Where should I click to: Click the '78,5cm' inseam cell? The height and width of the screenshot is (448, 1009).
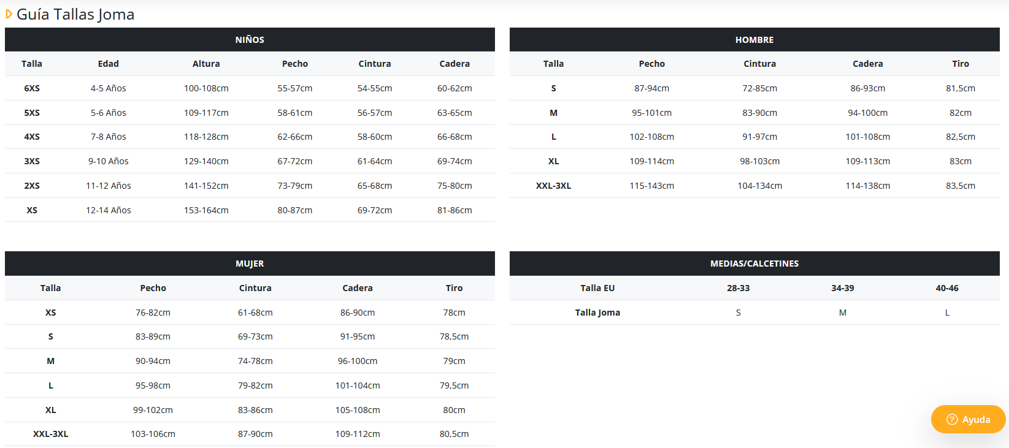coord(454,336)
